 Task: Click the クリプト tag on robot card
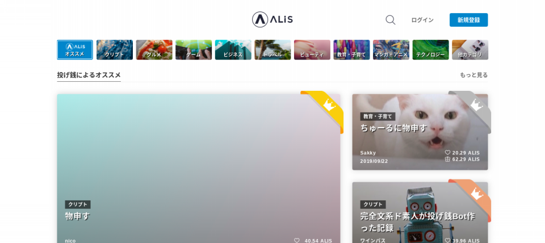[x=373, y=204]
